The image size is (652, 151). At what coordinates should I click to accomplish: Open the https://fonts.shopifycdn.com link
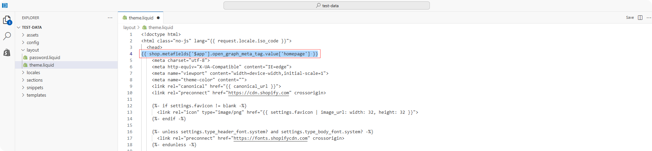click(270, 138)
